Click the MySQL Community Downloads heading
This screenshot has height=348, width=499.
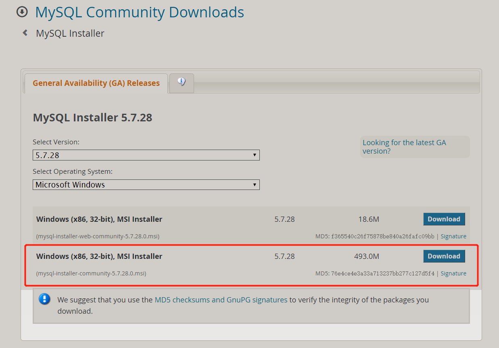(140, 13)
